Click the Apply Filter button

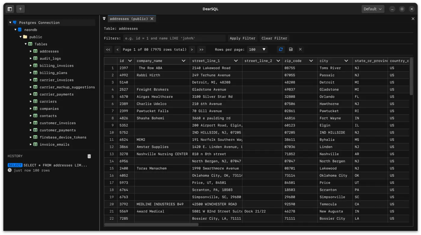point(242,38)
